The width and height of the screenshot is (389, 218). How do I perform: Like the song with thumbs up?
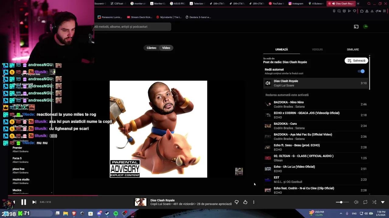tap(245, 202)
